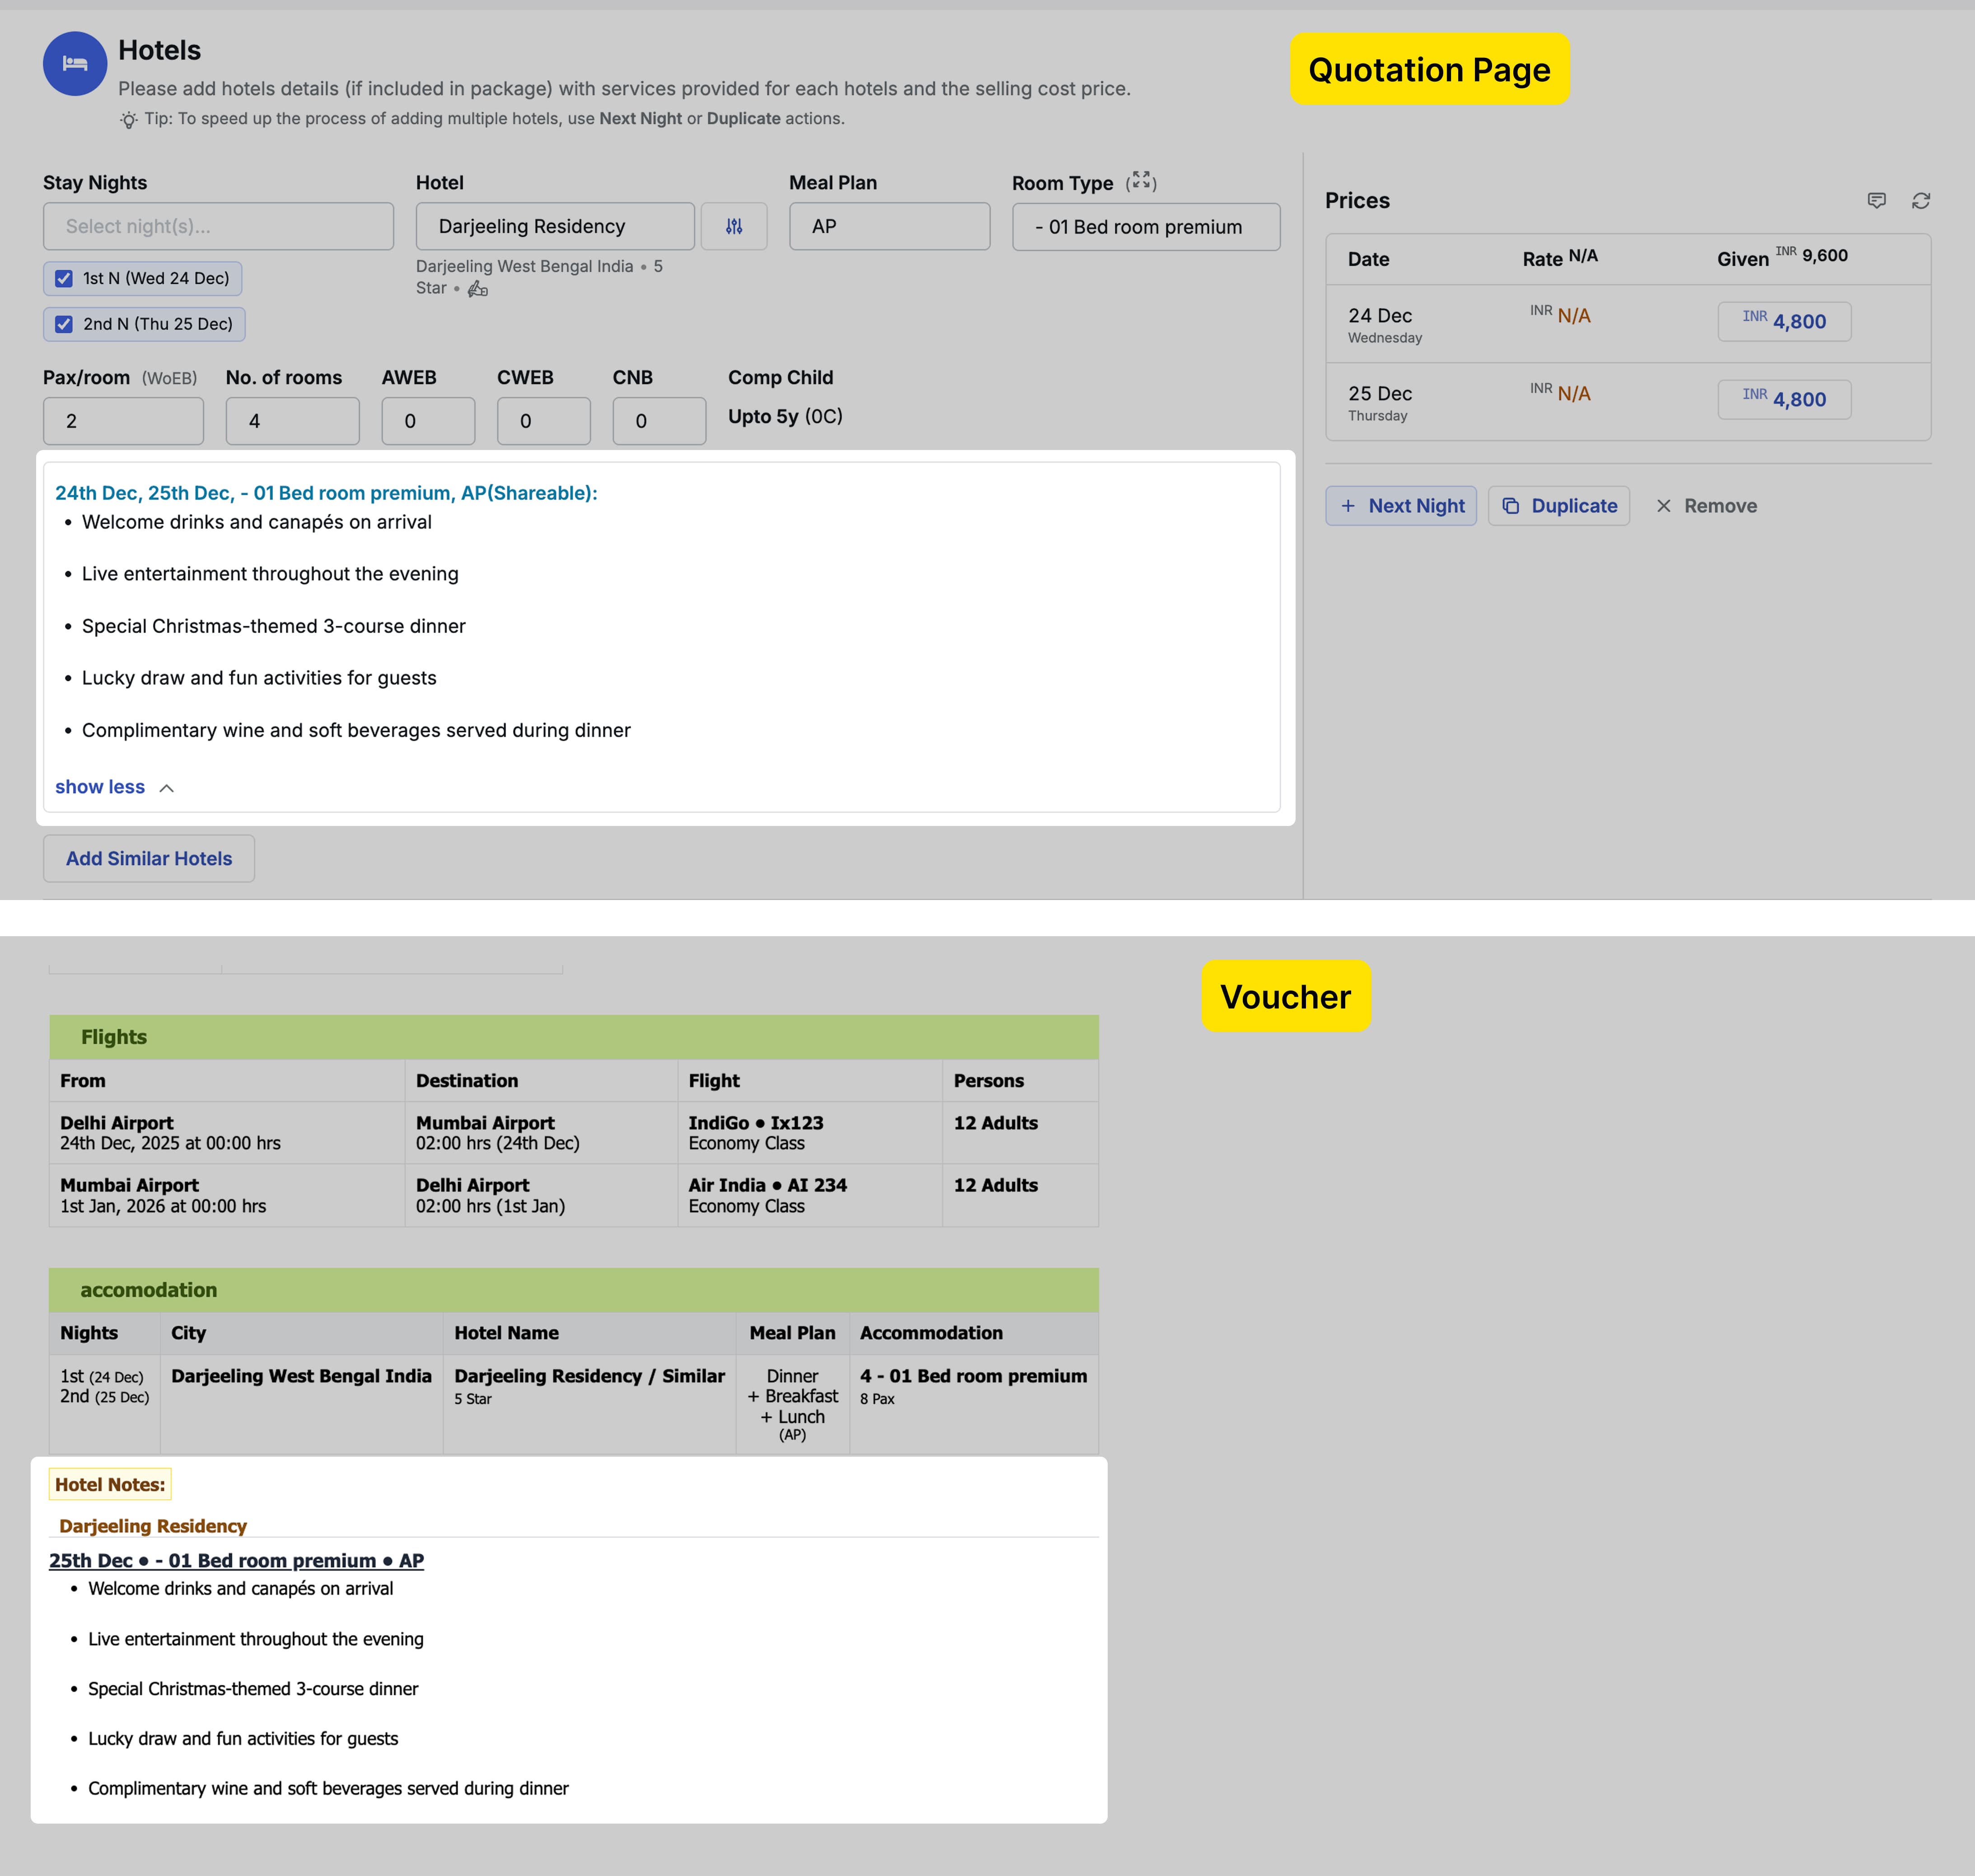Open the 01 Bed room premium dropdown
Image resolution: width=1975 pixels, height=1876 pixels.
tap(1145, 227)
